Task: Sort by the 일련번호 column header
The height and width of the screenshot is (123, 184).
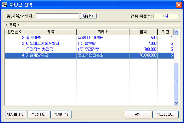Action: [15, 32]
